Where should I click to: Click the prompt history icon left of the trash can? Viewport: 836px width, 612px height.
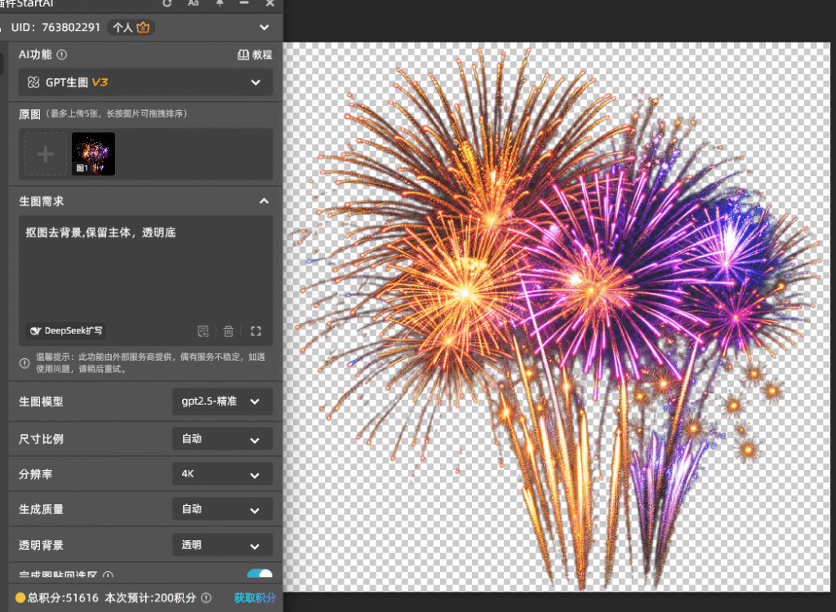coord(203,331)
